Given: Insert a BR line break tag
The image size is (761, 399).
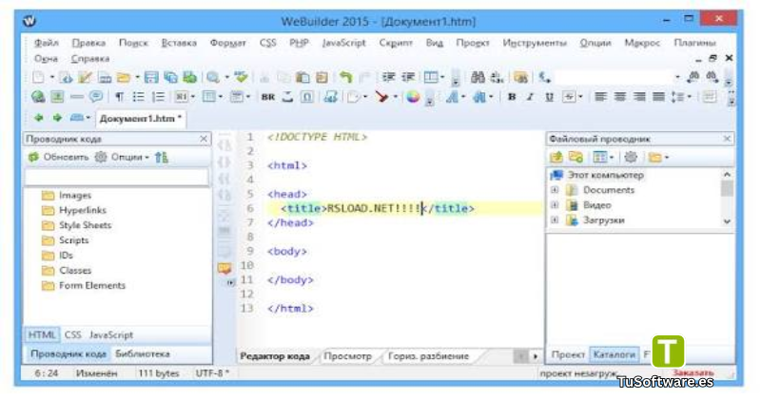Looking at the screenshot, I should tap(268, 98).
